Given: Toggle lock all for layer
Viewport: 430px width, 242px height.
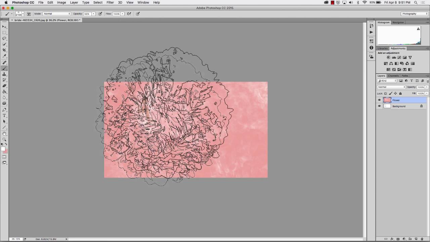Looking at the screenshot, I should pyautogui.click(x=400, y=93).
